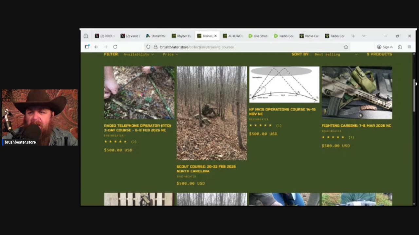Switch to the AGM WOL tab

[232, 36]
